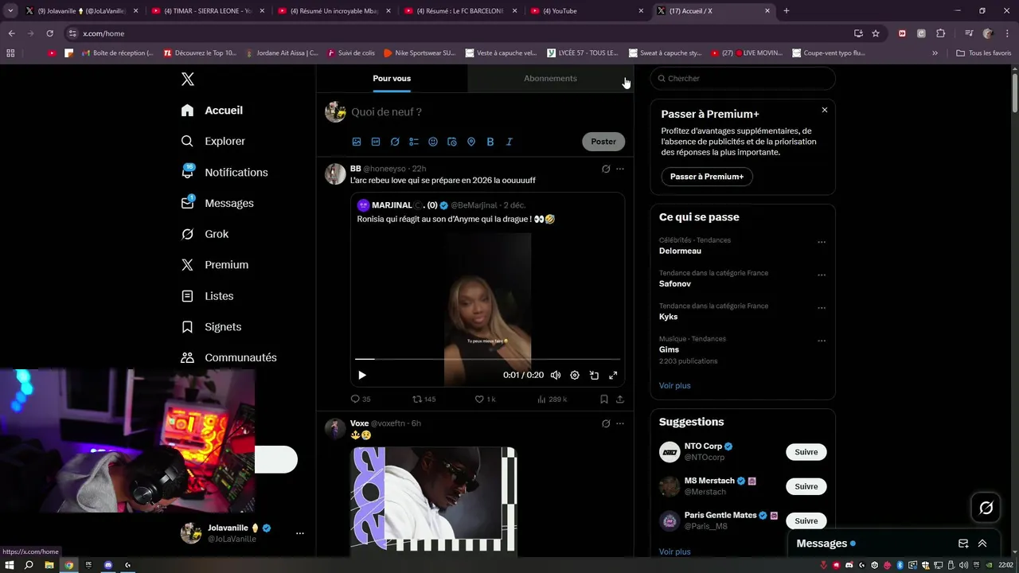Share BB's post

click(620, 400)
